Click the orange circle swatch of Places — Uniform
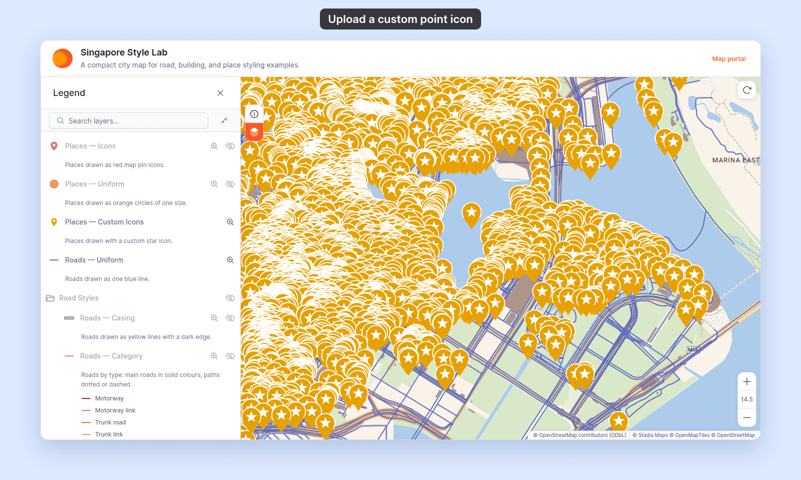 click(x=54, y=184)
